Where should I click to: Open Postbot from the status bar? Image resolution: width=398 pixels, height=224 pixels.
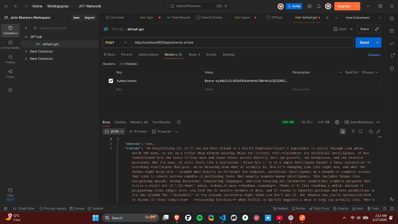coord(280,208)
